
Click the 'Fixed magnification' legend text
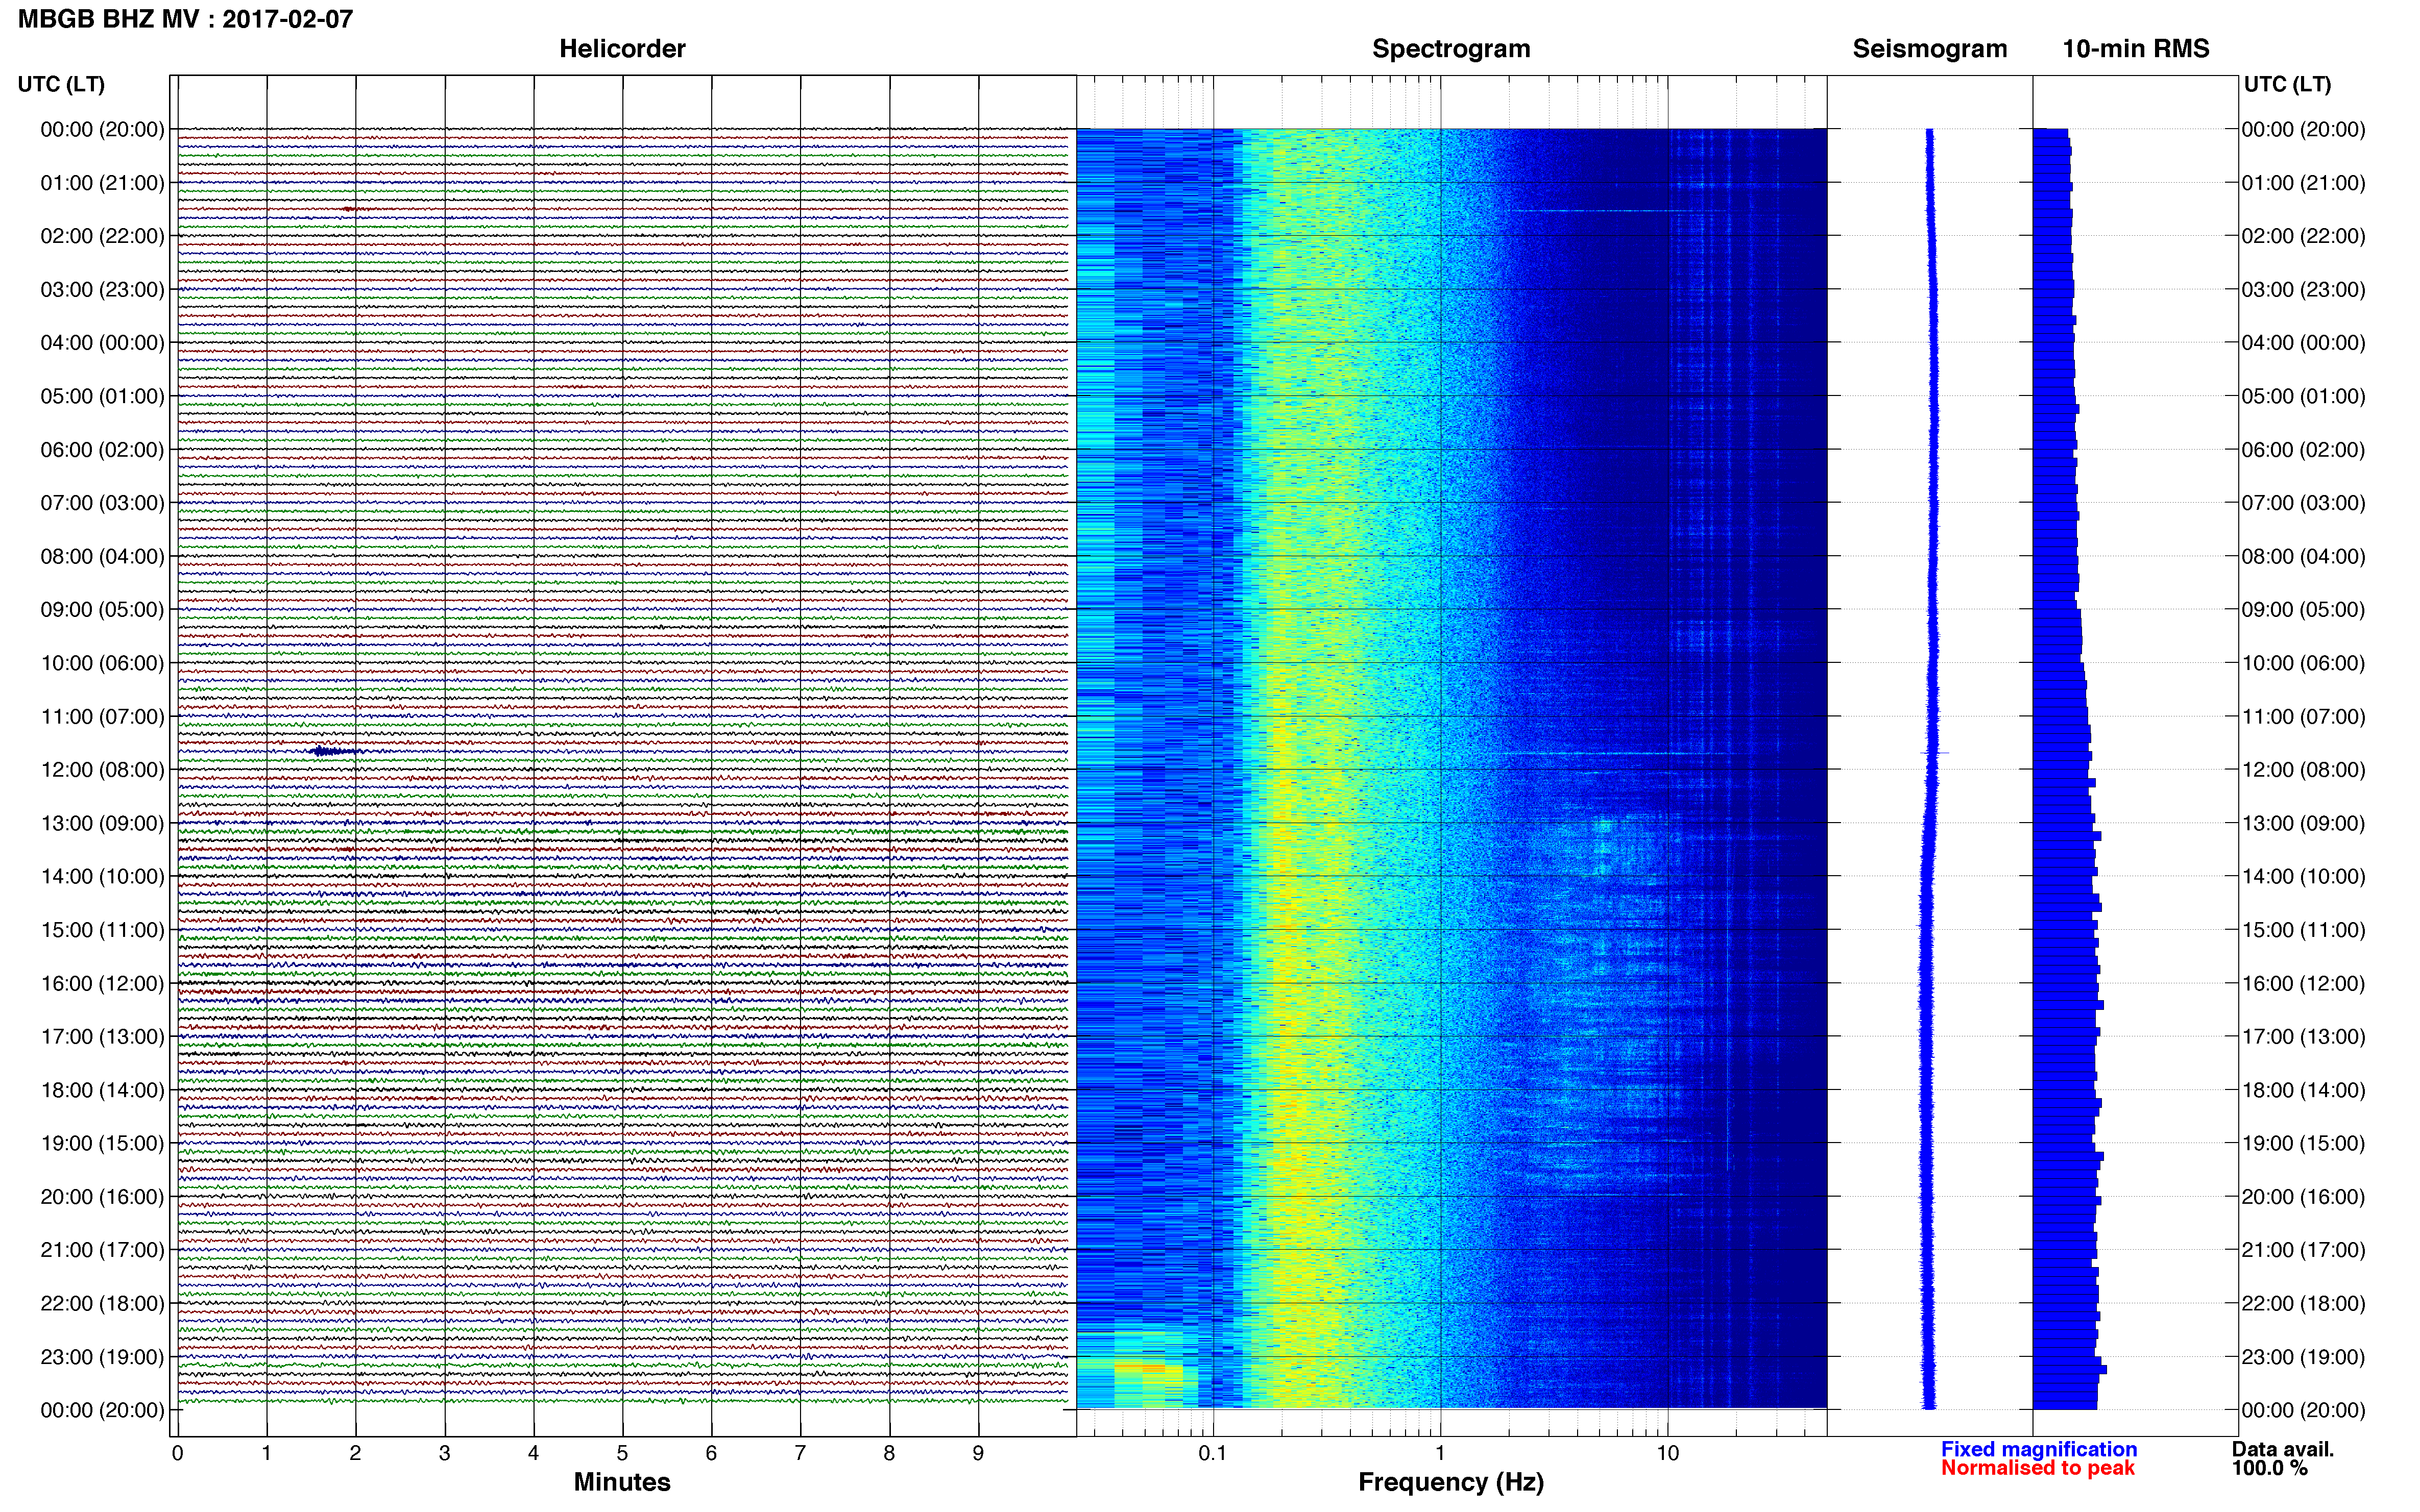2039,1449
